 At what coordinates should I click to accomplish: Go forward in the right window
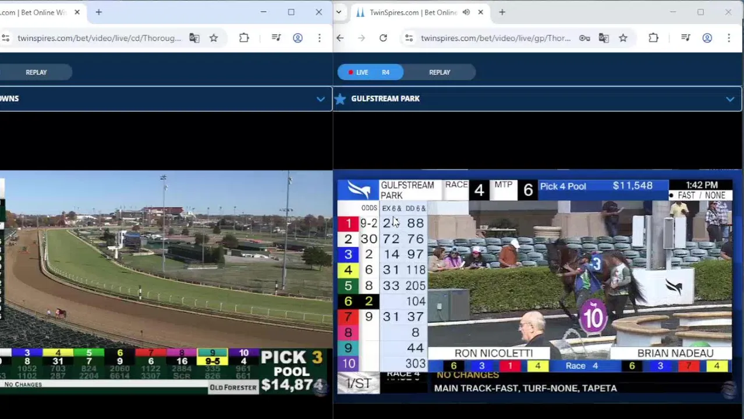(x=362, y=38)
